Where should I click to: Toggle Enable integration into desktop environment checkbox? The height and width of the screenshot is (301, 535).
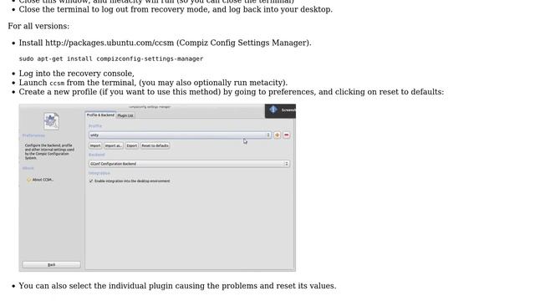point(91,181)
